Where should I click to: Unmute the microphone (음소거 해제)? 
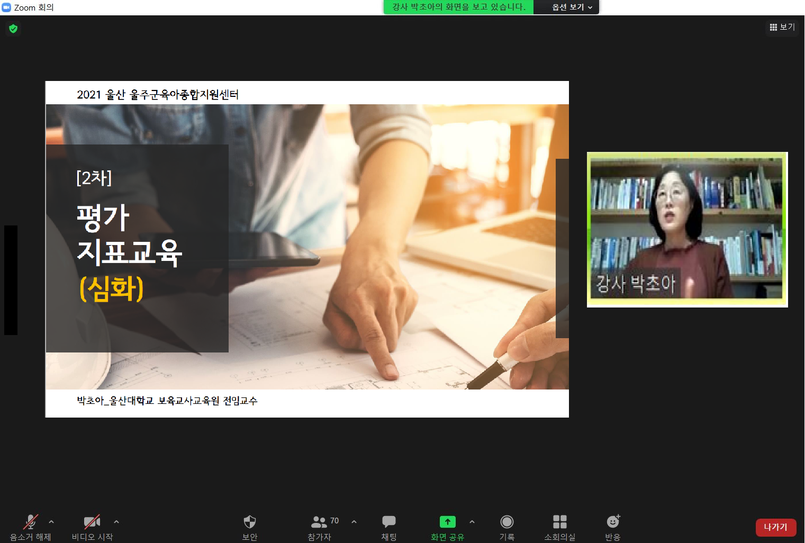point(31,527)
